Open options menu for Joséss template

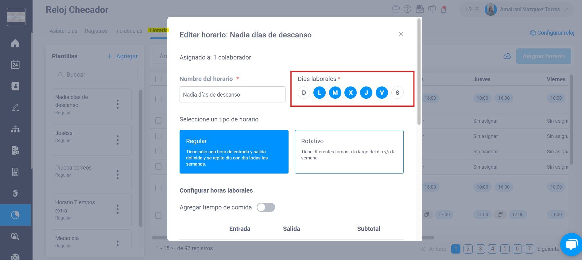pyautogui.click(x=118, y=140)
